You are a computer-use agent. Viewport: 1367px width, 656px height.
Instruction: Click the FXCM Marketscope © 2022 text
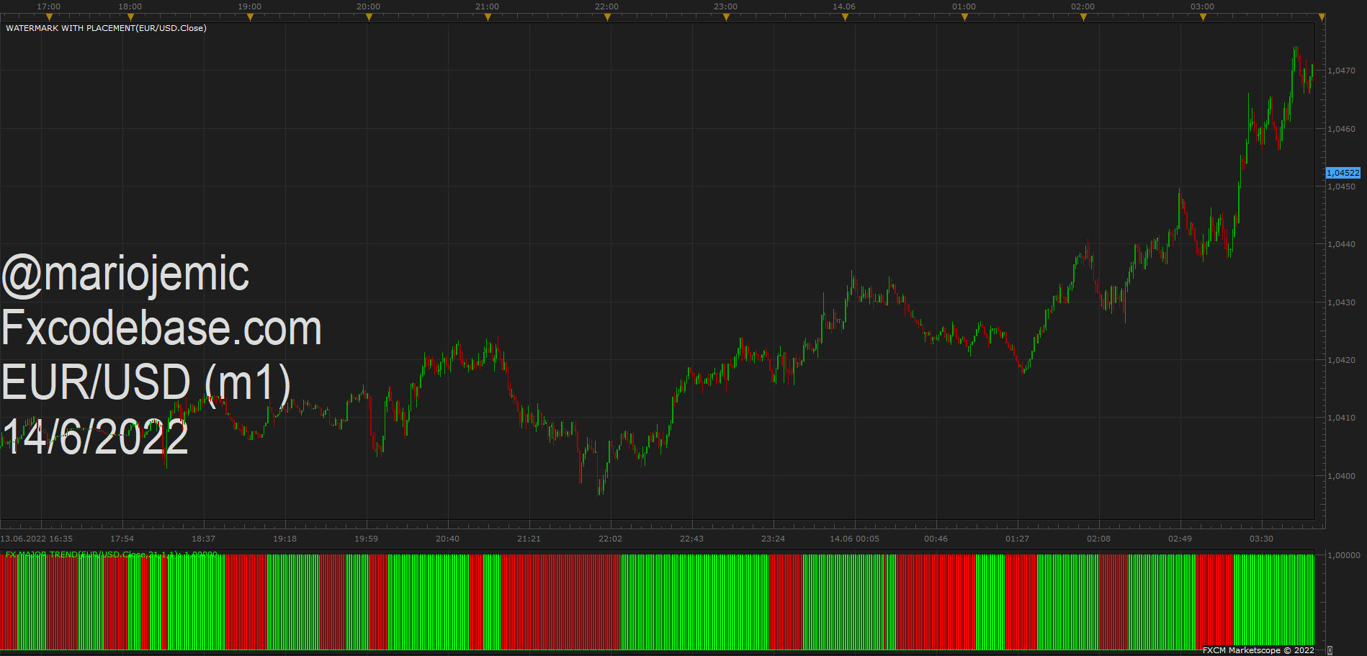pyautogui.click(x=1258, y=650)
